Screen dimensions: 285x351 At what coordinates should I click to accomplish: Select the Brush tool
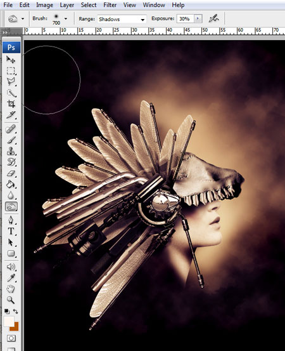(x=11, y=140)
